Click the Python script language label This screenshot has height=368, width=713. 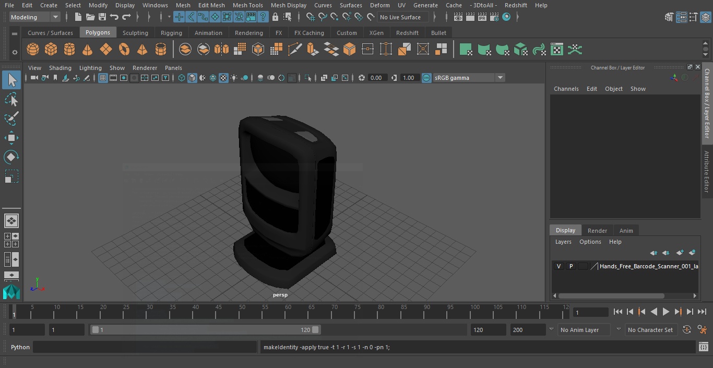20,347
